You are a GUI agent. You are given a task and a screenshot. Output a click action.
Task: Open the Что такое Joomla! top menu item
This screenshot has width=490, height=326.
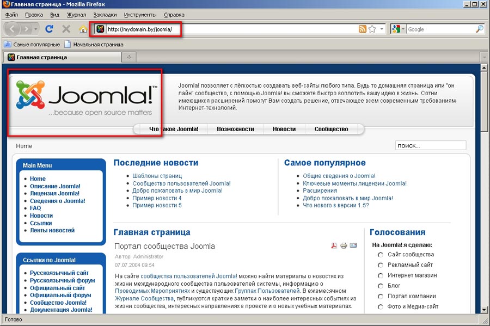tap(174, 129)
